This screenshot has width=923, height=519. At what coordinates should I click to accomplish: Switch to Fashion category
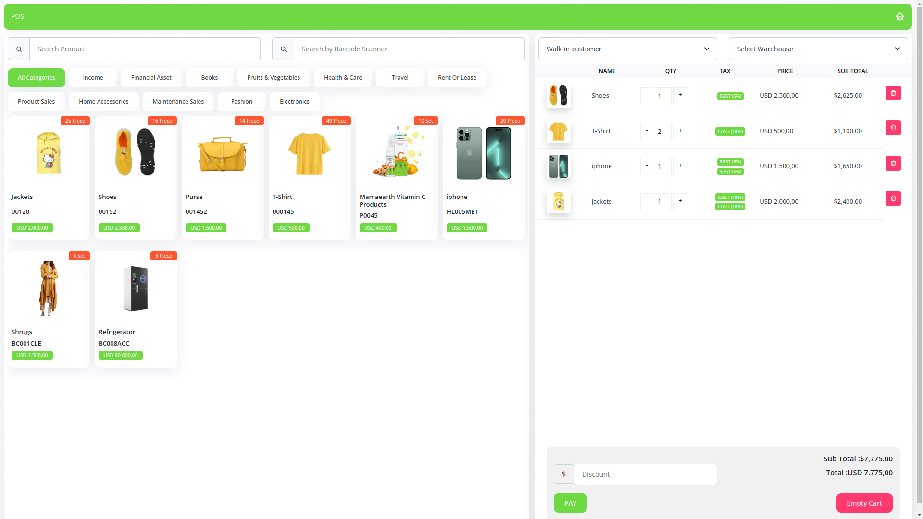(241, 102)
